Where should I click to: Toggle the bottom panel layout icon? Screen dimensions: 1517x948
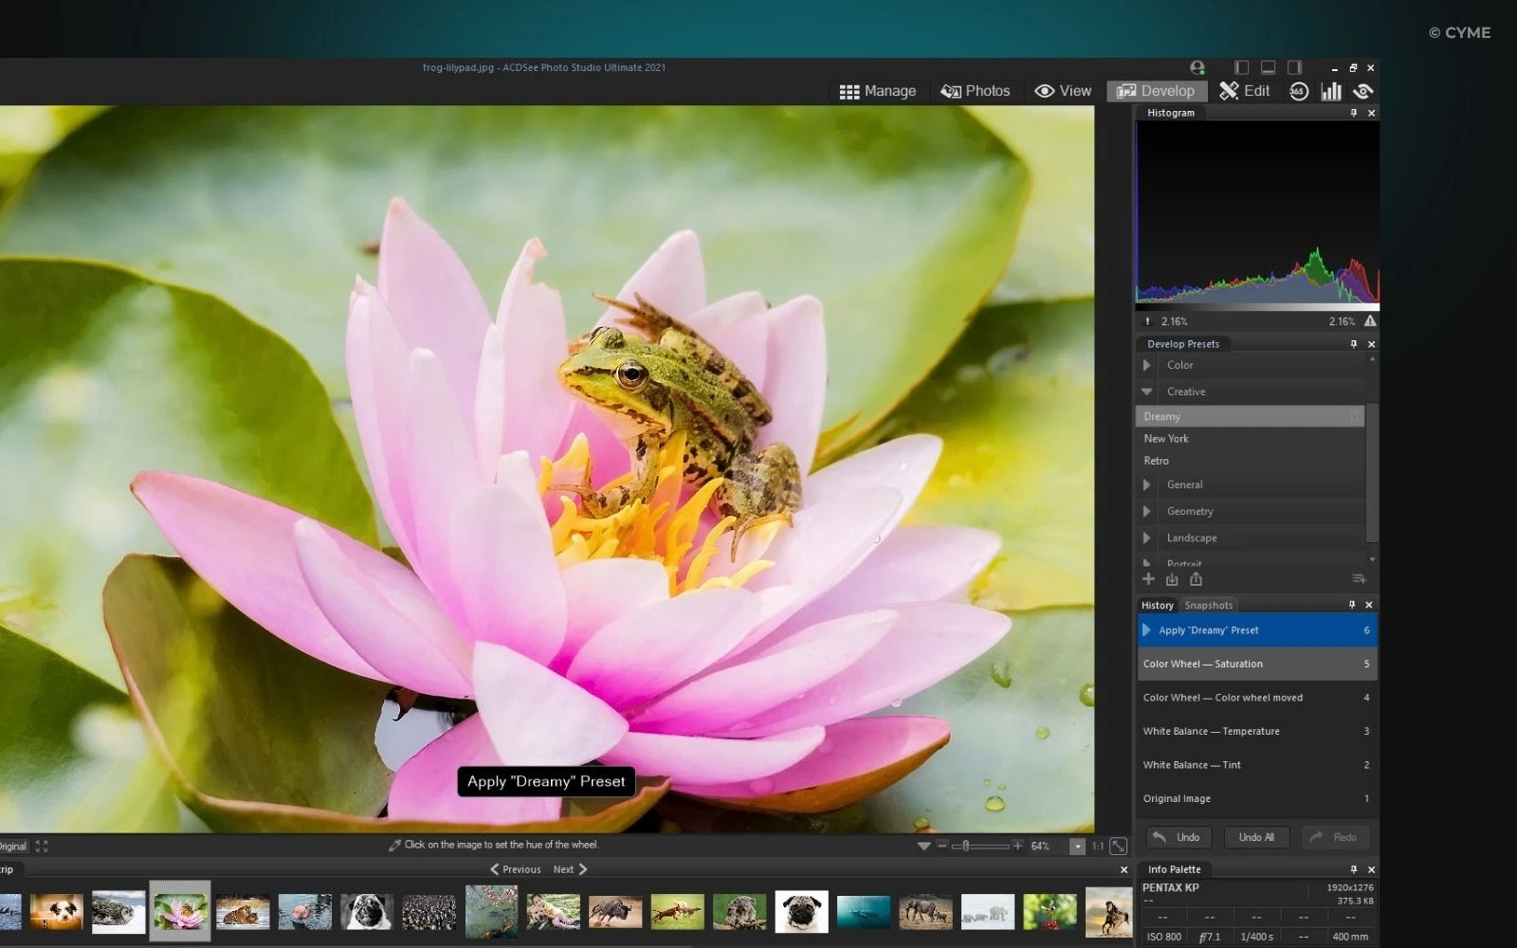click(1268, 67)
